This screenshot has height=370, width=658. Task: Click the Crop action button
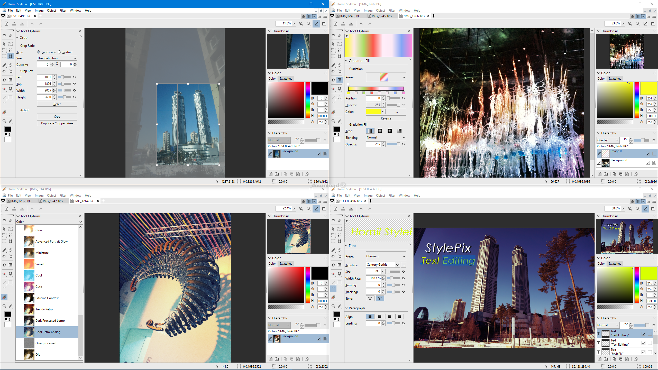point(57,117)
